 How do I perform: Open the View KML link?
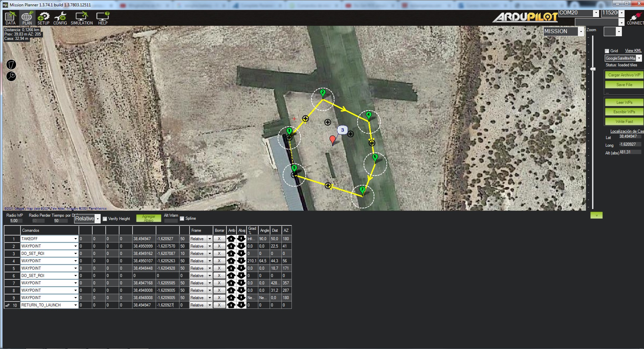point(633,51)
